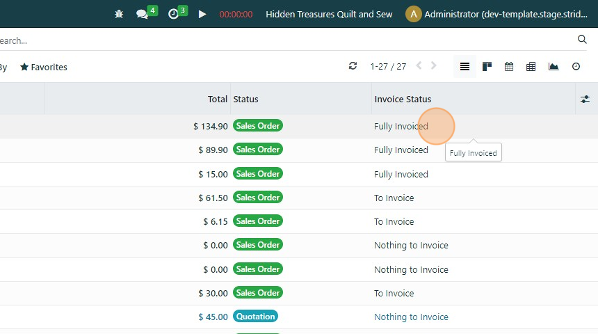Switch to graph view
The width and height of the screenshot is (598, 334).
tap(553, 66)
